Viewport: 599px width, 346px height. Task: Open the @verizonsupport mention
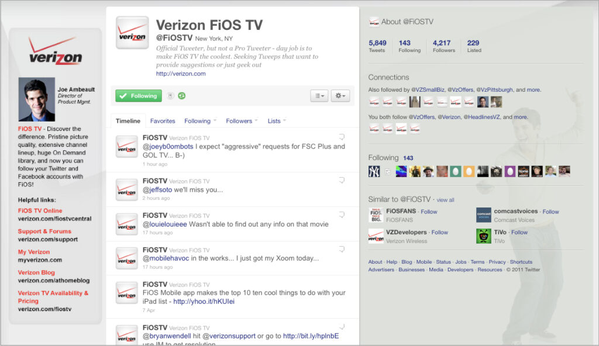pyautogui.click(x=229, y=336)
